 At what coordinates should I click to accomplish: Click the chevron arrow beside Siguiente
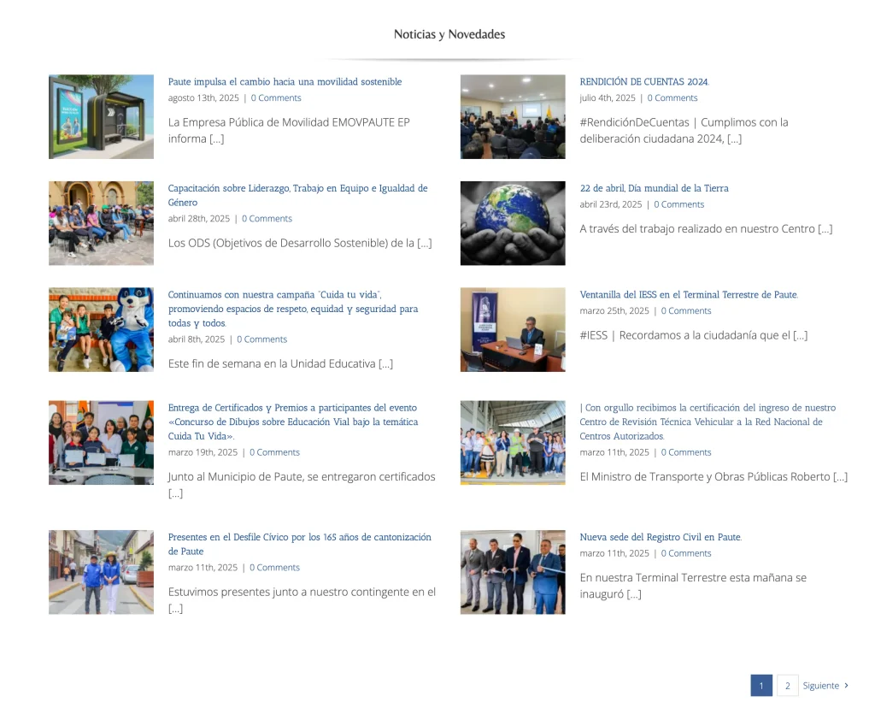point(847,685)
